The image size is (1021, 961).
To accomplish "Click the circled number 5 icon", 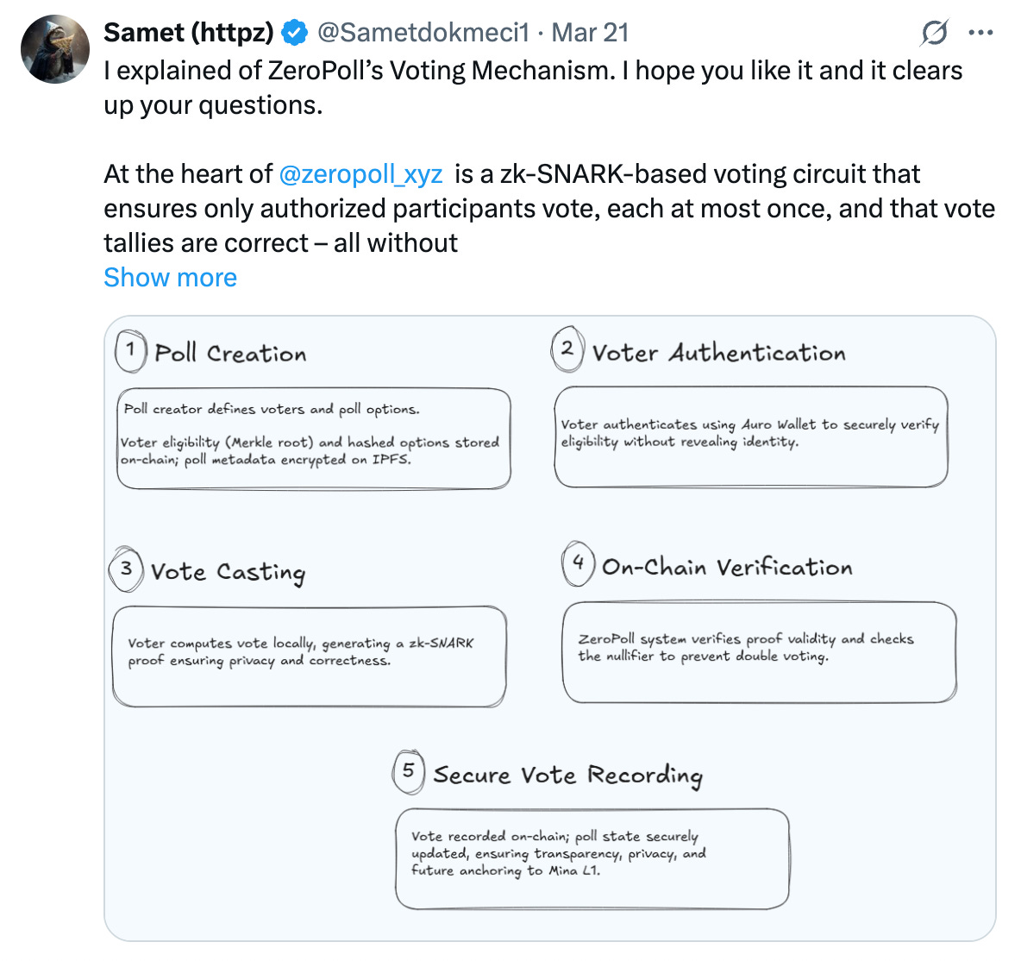I will point(408,771).
